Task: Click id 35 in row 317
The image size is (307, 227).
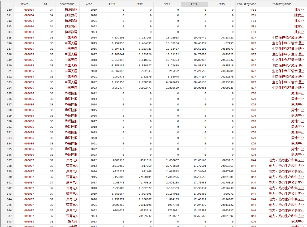Action: point(52,49)
